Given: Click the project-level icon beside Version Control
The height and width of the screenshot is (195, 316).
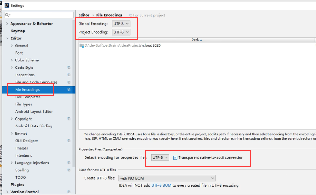Looking at the screenshot, I should click(x=69, y=192).
